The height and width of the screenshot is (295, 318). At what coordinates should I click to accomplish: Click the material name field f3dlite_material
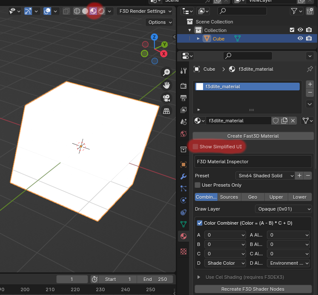pos(238,121)
